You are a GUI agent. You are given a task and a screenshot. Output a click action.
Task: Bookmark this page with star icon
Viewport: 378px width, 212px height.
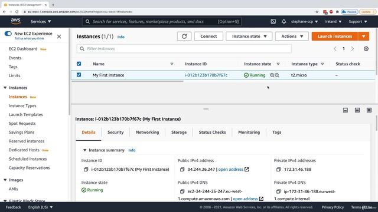coord(317,12)
